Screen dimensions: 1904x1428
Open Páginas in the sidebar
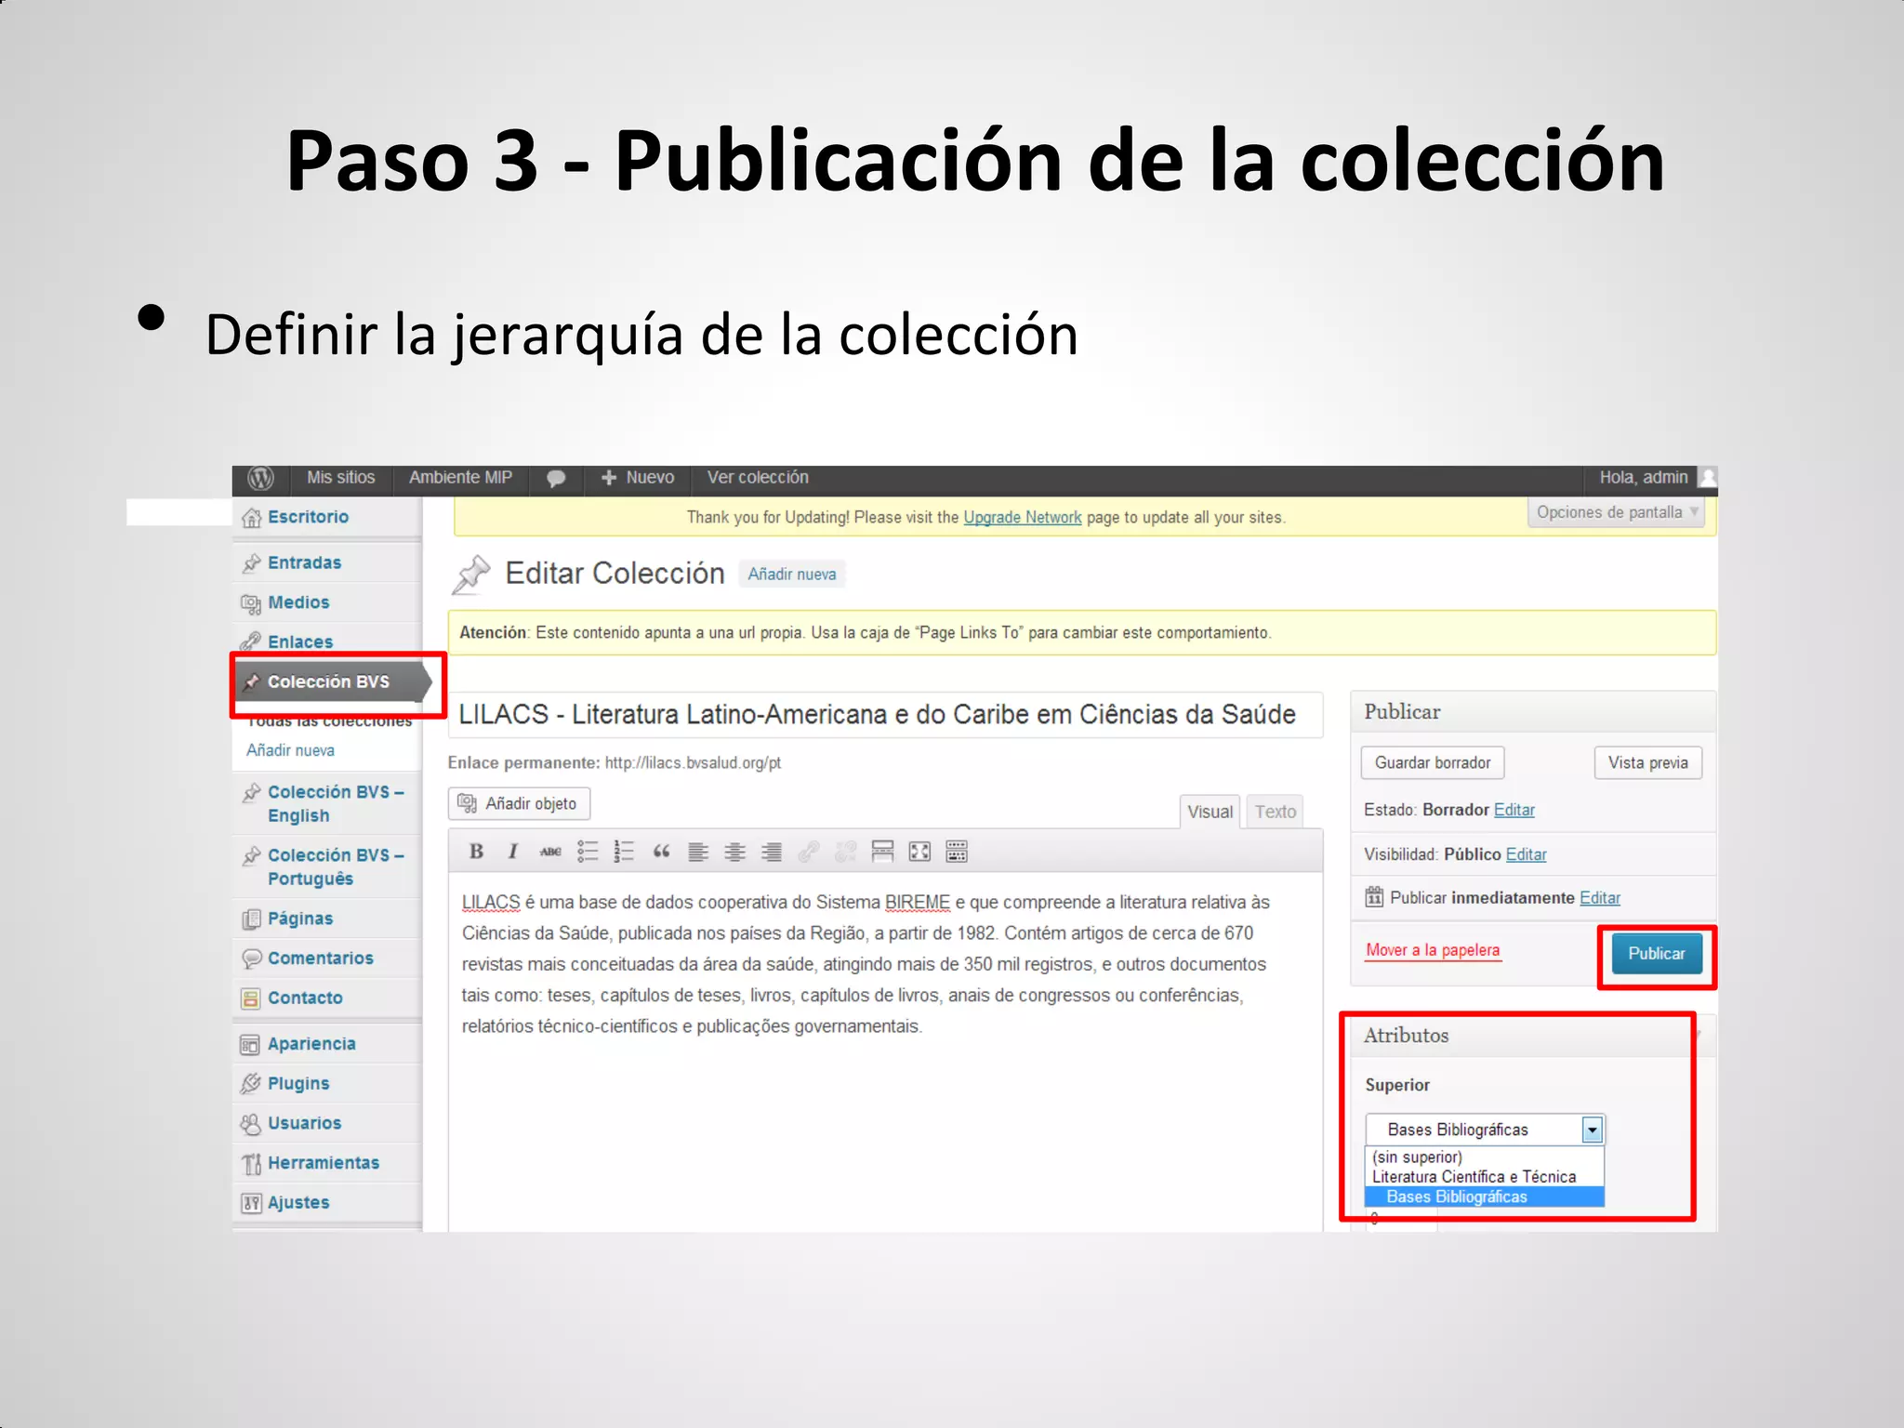(300, 919)
